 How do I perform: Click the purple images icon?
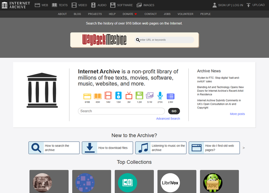[x=150, y=95]
